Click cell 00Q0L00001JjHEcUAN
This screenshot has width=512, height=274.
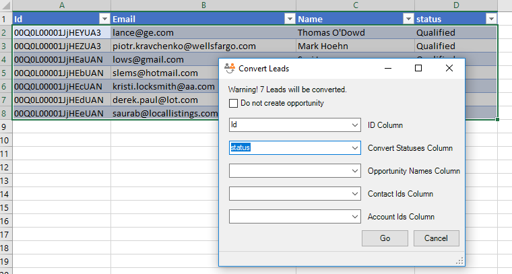(62, 86)
